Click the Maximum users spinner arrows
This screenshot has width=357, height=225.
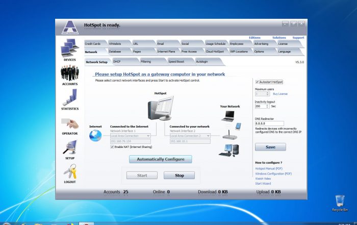point(268,94)
